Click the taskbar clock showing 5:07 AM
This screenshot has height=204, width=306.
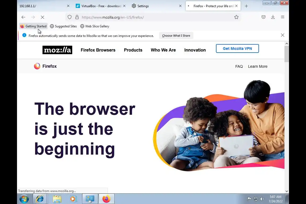pos(275,199)
